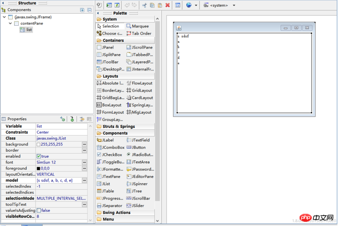The width and height of the screenshot is (338, 226).
Task: Click the red Delete icon in toolbar
Action: pos(167,5)
